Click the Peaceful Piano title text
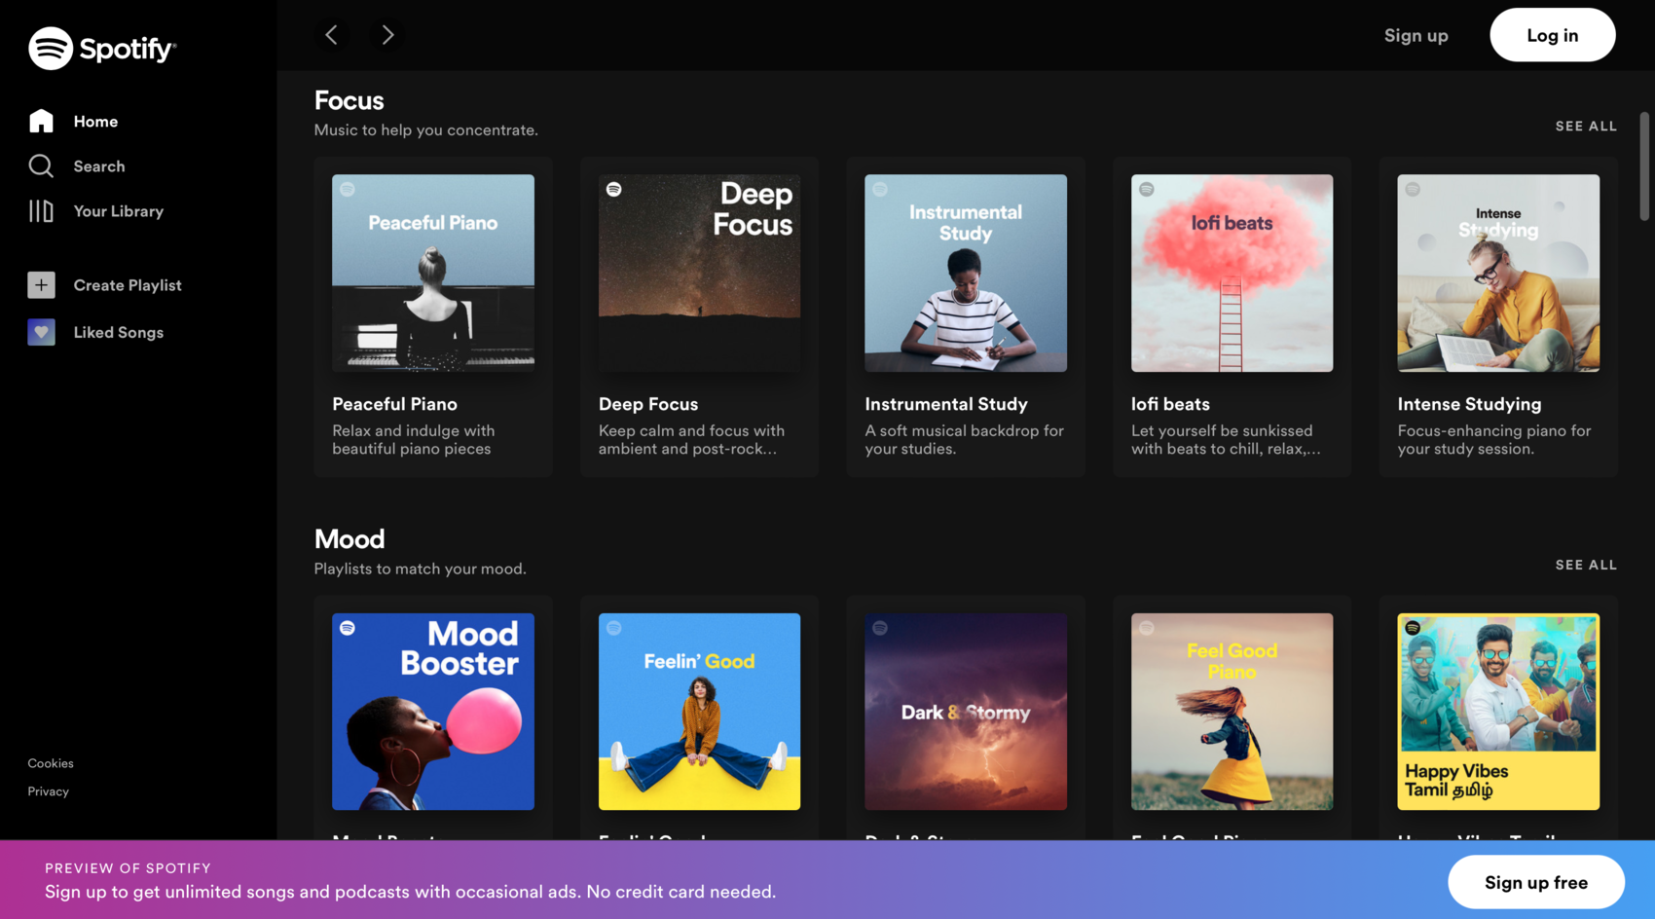 click(395, 404)
